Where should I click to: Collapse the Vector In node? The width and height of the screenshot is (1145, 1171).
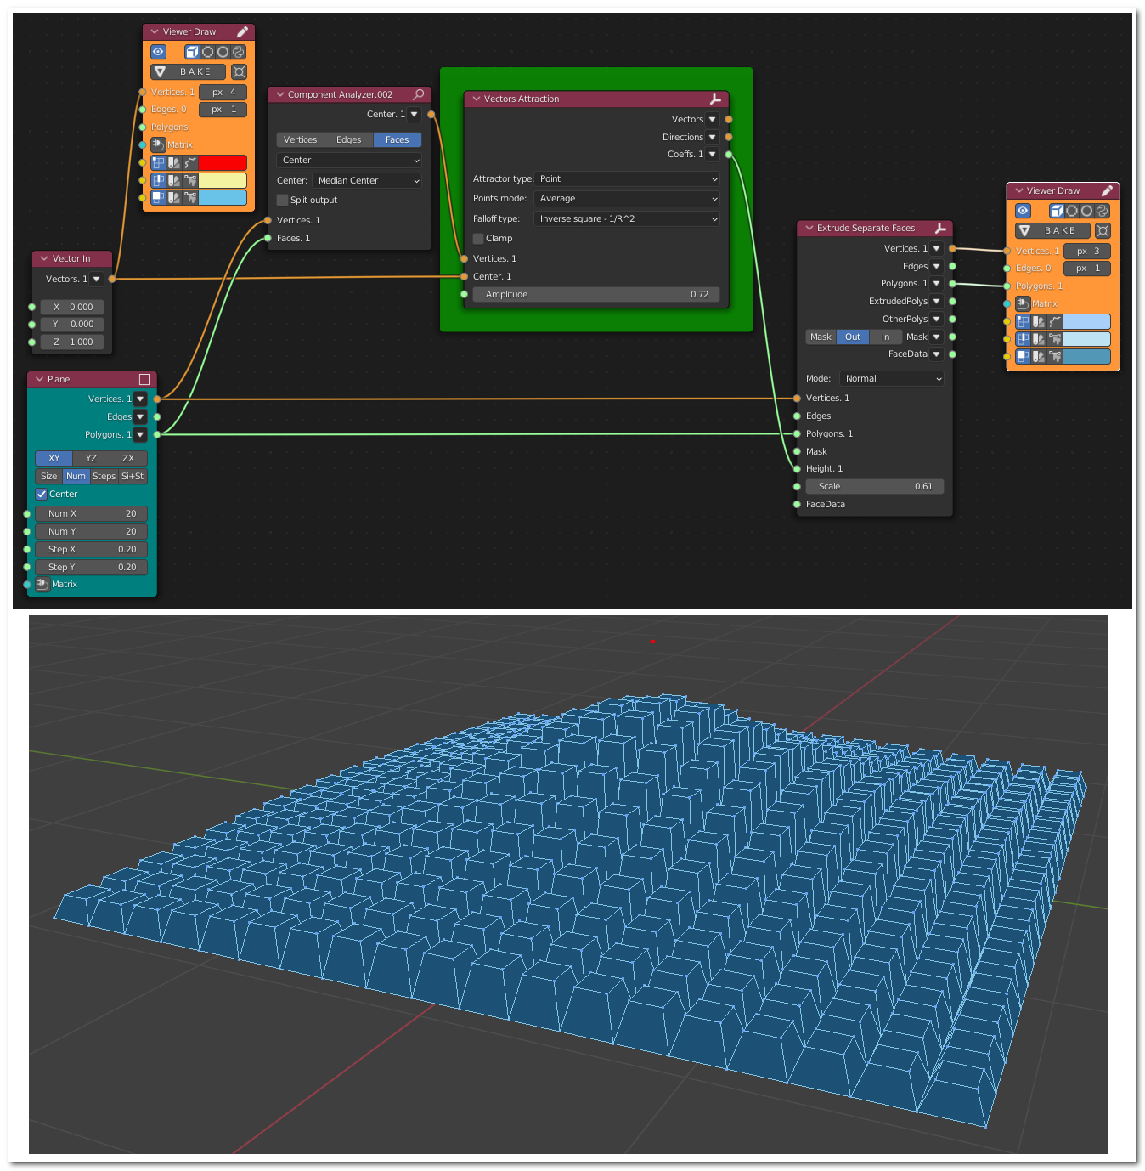(44, 258)
